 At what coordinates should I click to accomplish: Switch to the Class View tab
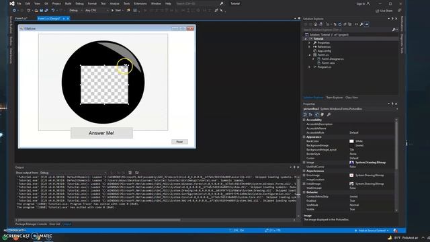point(351,97)
